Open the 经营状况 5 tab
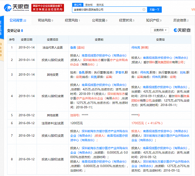This screenshot has width=195, height=176. pyautogui.click(x=127, y=20)
